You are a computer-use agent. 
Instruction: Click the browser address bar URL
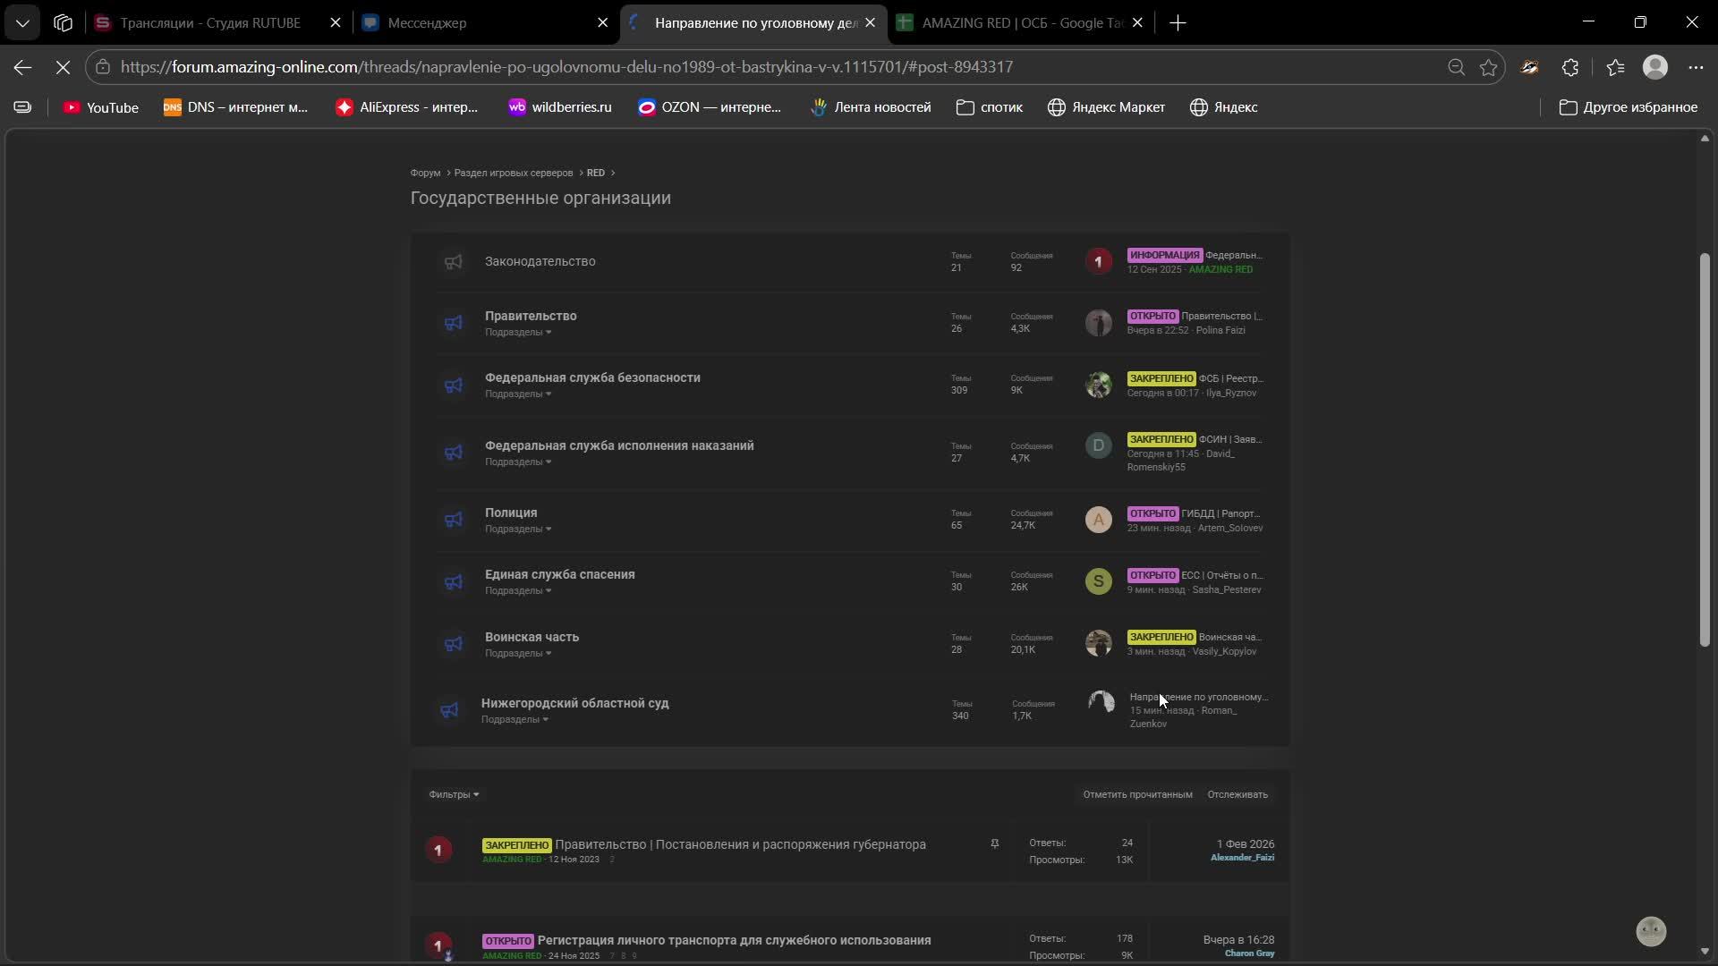pyautogui.click(x=566, y=67)
